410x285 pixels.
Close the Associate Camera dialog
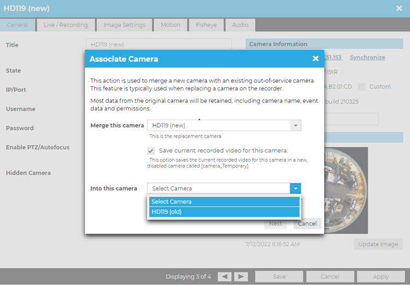(x=315, y=58)
